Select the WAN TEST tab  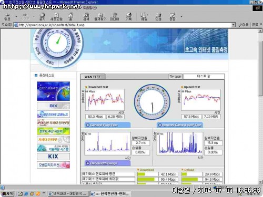(x=93, y=77)
